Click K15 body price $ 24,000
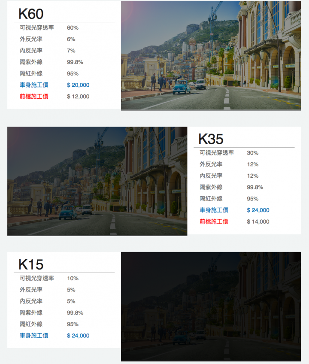Viewport: 309px width, 364px height. pos(78,335)
